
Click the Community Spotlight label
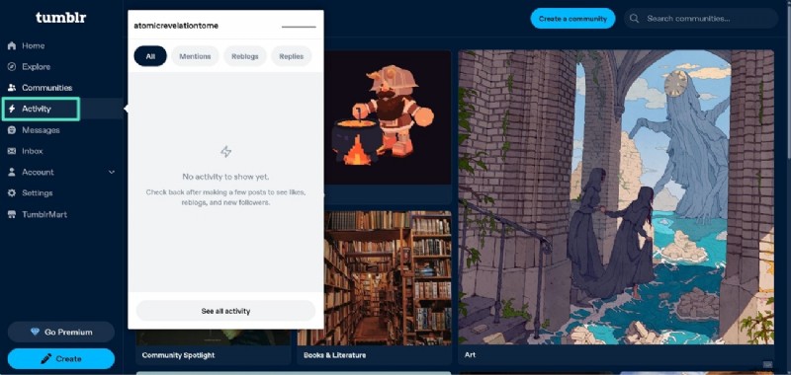click(x=178, y=355)
